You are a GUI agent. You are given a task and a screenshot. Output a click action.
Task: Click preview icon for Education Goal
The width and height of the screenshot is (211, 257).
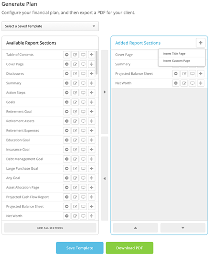click(83, 140)
